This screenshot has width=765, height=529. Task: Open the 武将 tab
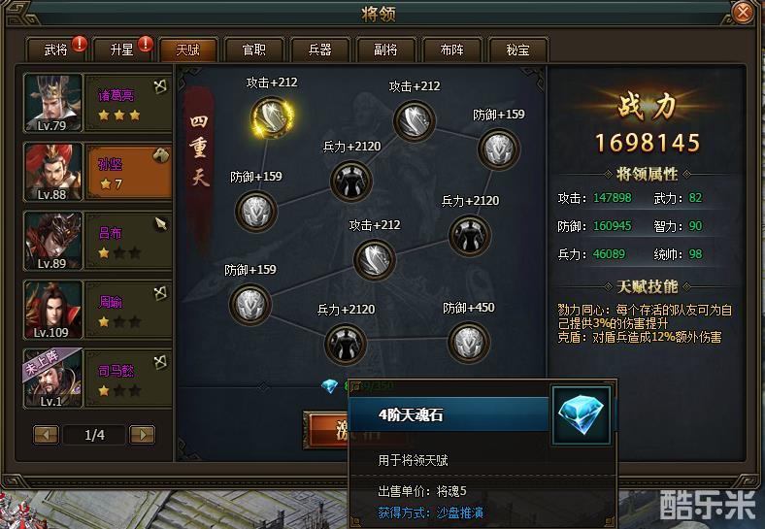(55, 50)
